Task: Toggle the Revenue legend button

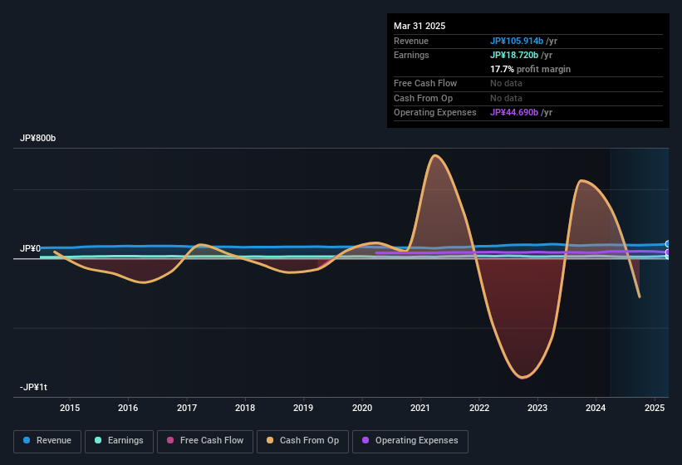Action: 47,441
